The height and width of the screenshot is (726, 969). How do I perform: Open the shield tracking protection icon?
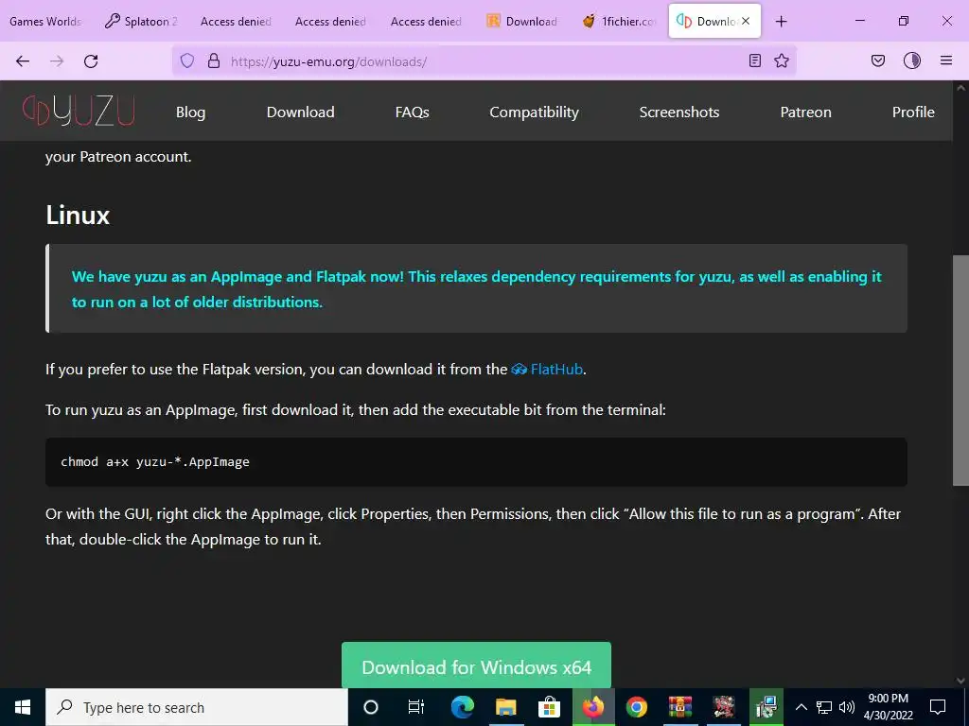187,60
